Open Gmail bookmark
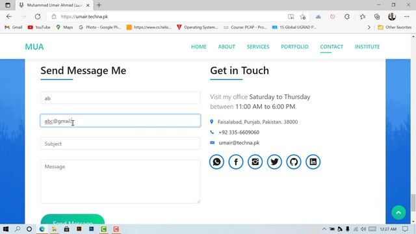Viewport: 416px width, 234px height. point(14,27)
